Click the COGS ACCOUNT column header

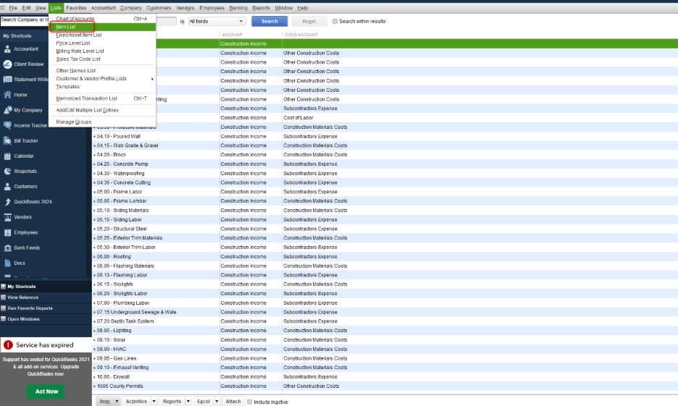pyautogui.click(x=301, y=35)
